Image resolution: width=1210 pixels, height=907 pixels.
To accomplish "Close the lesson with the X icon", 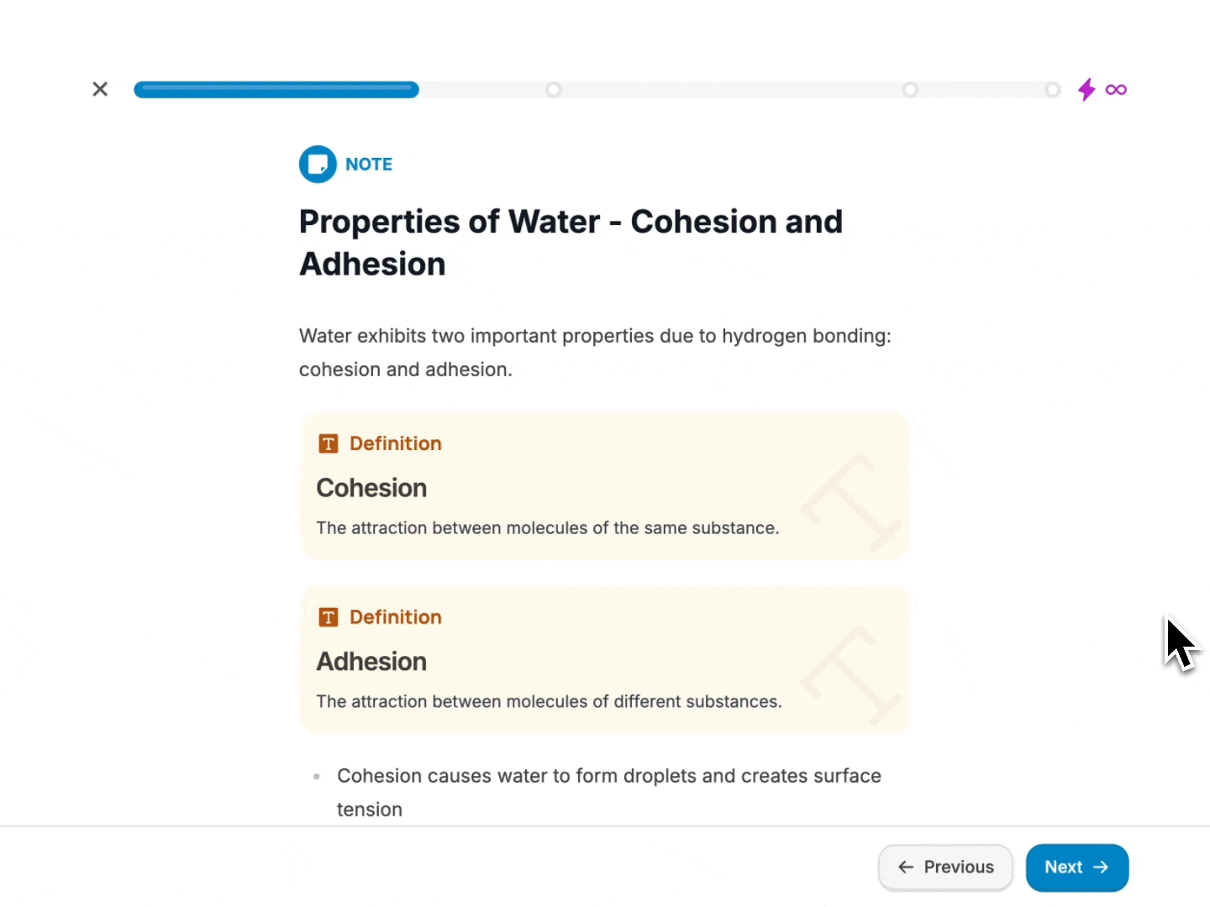I will point(100,89).
